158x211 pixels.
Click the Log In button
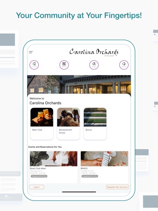[36, 187]
